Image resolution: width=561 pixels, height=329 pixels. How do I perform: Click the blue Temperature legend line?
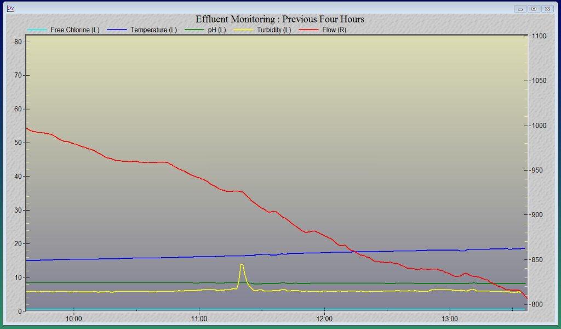pyautogui.click(x=117, y=30)
